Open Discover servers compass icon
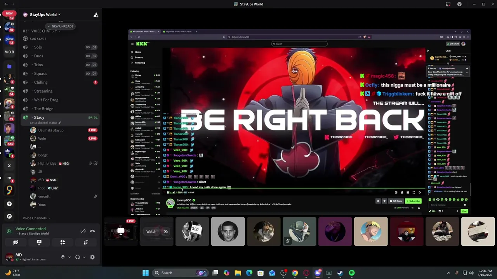The image size is (497, 279). click(9, 216)
